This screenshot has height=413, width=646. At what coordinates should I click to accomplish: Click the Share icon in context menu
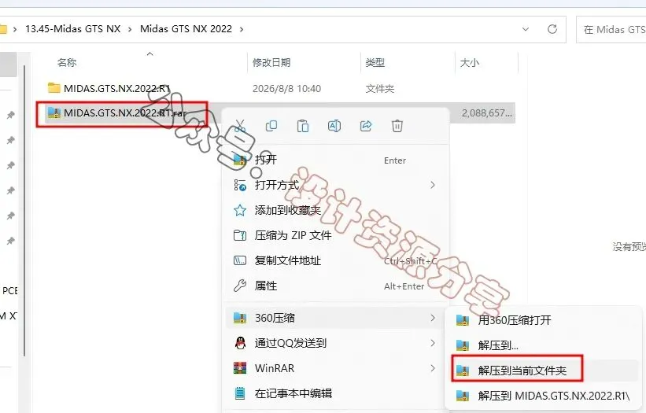pyautogui.click(x=366, y=126)
